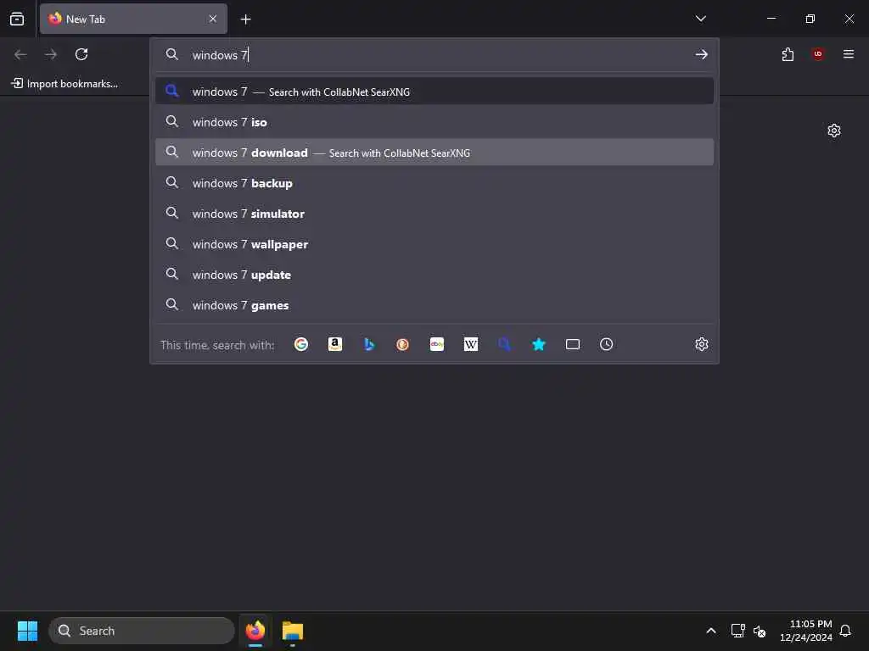869x651 pixels.
Task: Select suggestion windows 7 simulator
Action: 434,213
